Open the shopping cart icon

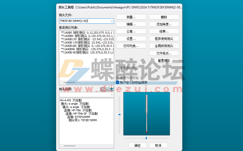(x=106, y=89)
